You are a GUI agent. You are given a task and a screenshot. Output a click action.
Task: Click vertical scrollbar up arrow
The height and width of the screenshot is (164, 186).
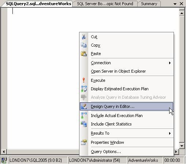(x=182, y=13)
